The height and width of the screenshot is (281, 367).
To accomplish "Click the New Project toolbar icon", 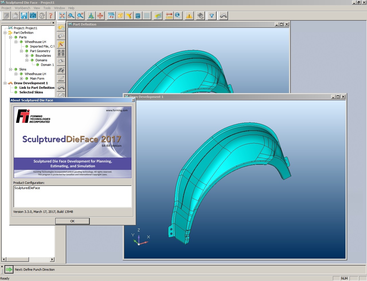I will pyautogui.click(x=6, y=16).
